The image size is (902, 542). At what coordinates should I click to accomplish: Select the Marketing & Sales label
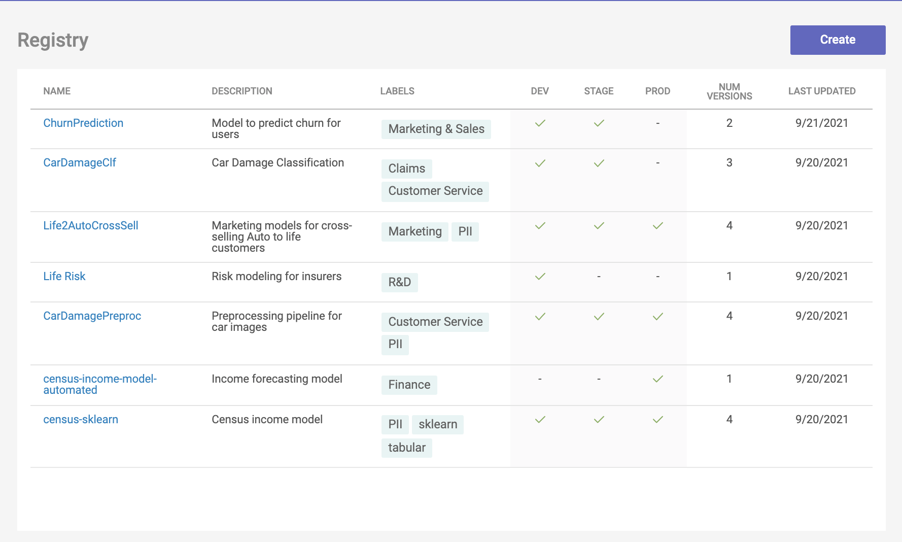[x=436, y=129]
